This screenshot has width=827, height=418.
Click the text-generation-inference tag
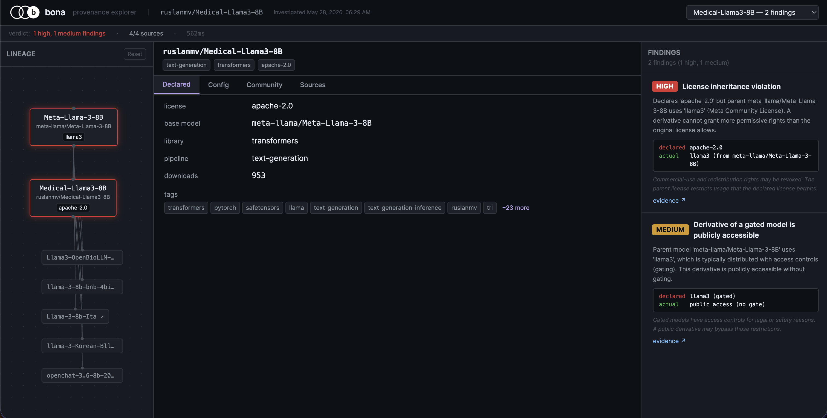[x=404, y=208]
